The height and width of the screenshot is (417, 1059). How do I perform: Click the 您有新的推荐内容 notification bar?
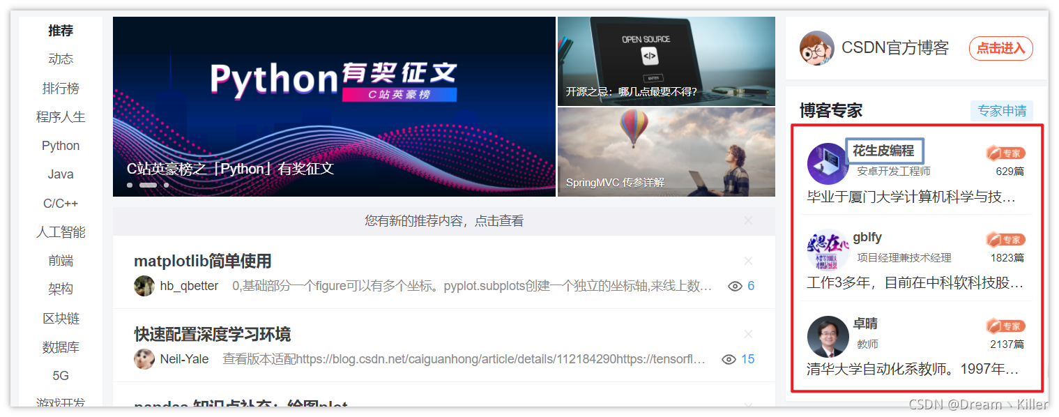tap(444, 221)
